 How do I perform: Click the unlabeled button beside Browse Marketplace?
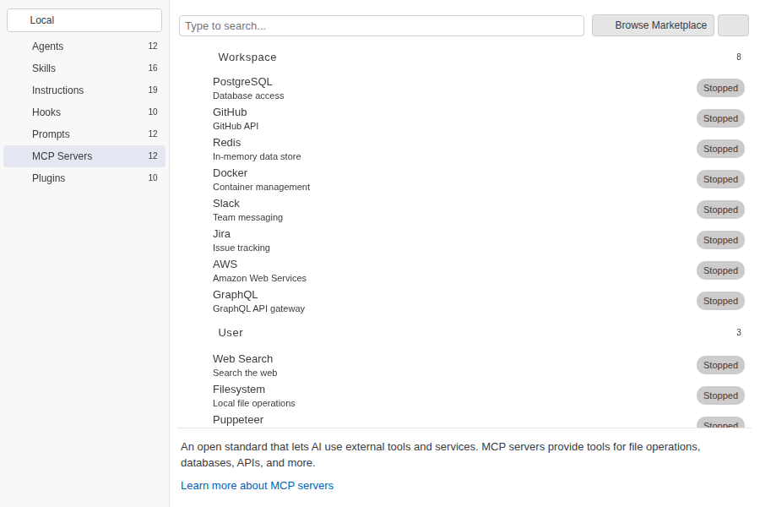click(x=733, y=25)
